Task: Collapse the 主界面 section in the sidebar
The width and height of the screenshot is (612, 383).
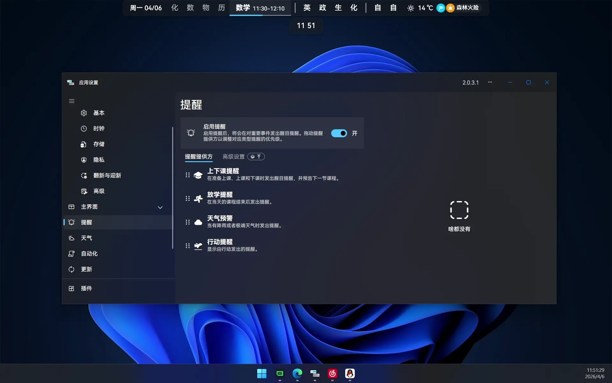Action: click(160, 207)
